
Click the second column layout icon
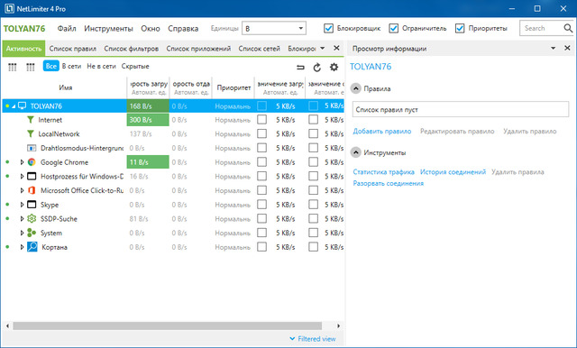click(31, 67)
